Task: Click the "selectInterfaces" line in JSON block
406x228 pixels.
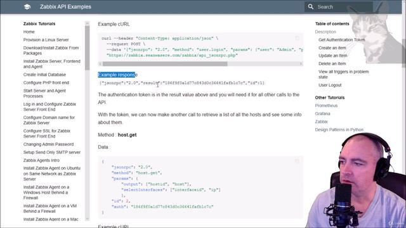Action: [x=171, y=190]
